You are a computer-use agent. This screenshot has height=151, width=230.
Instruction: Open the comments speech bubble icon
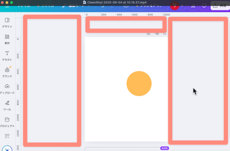click(204, 6)
